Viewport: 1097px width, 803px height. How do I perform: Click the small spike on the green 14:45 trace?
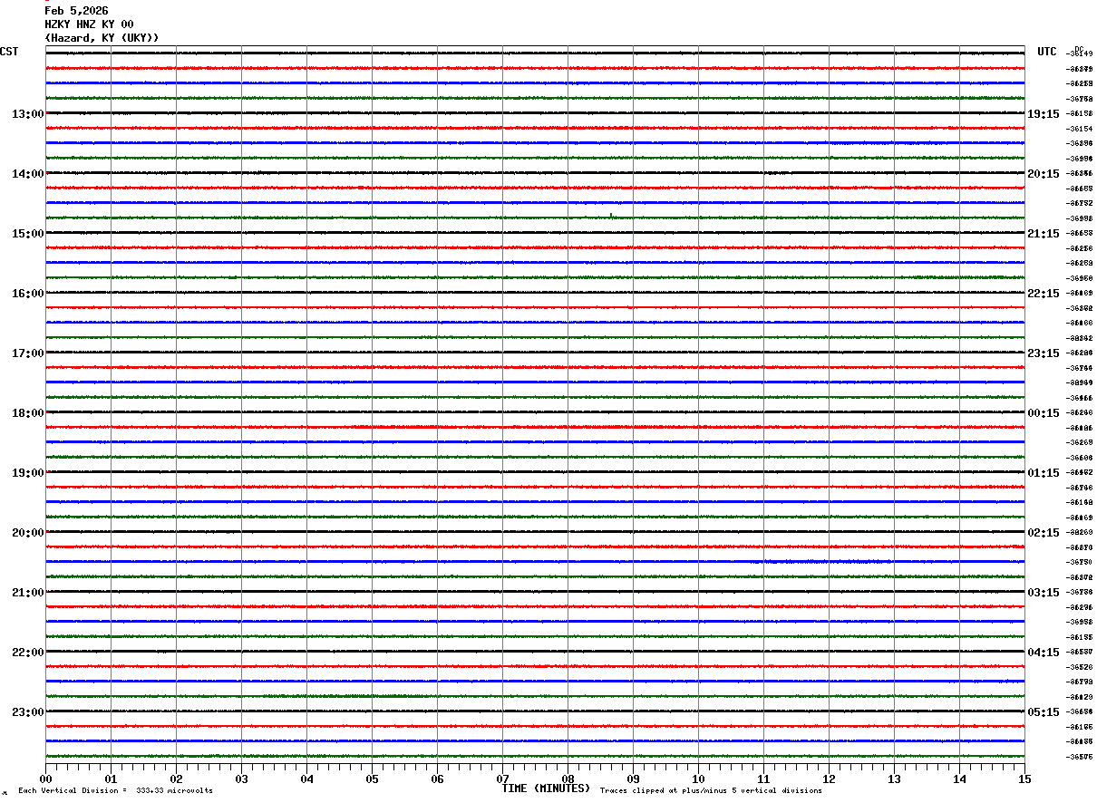click(611, 216)
